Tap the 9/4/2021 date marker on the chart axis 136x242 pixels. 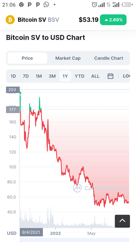[x=31, y=232]
